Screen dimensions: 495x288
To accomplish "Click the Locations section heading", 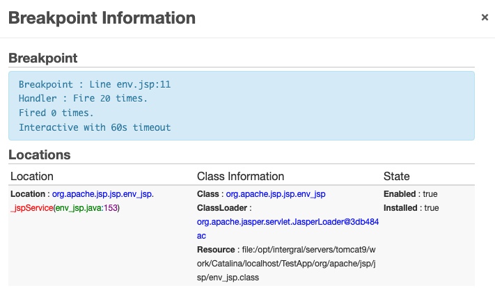I will coord(40,155).
